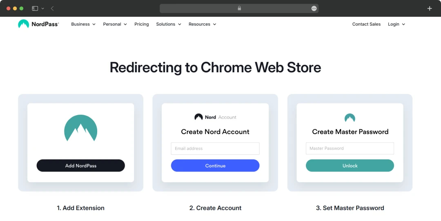The image size is (441, 221).
Task: Click the NordPass logo in header
Action: 38,24
